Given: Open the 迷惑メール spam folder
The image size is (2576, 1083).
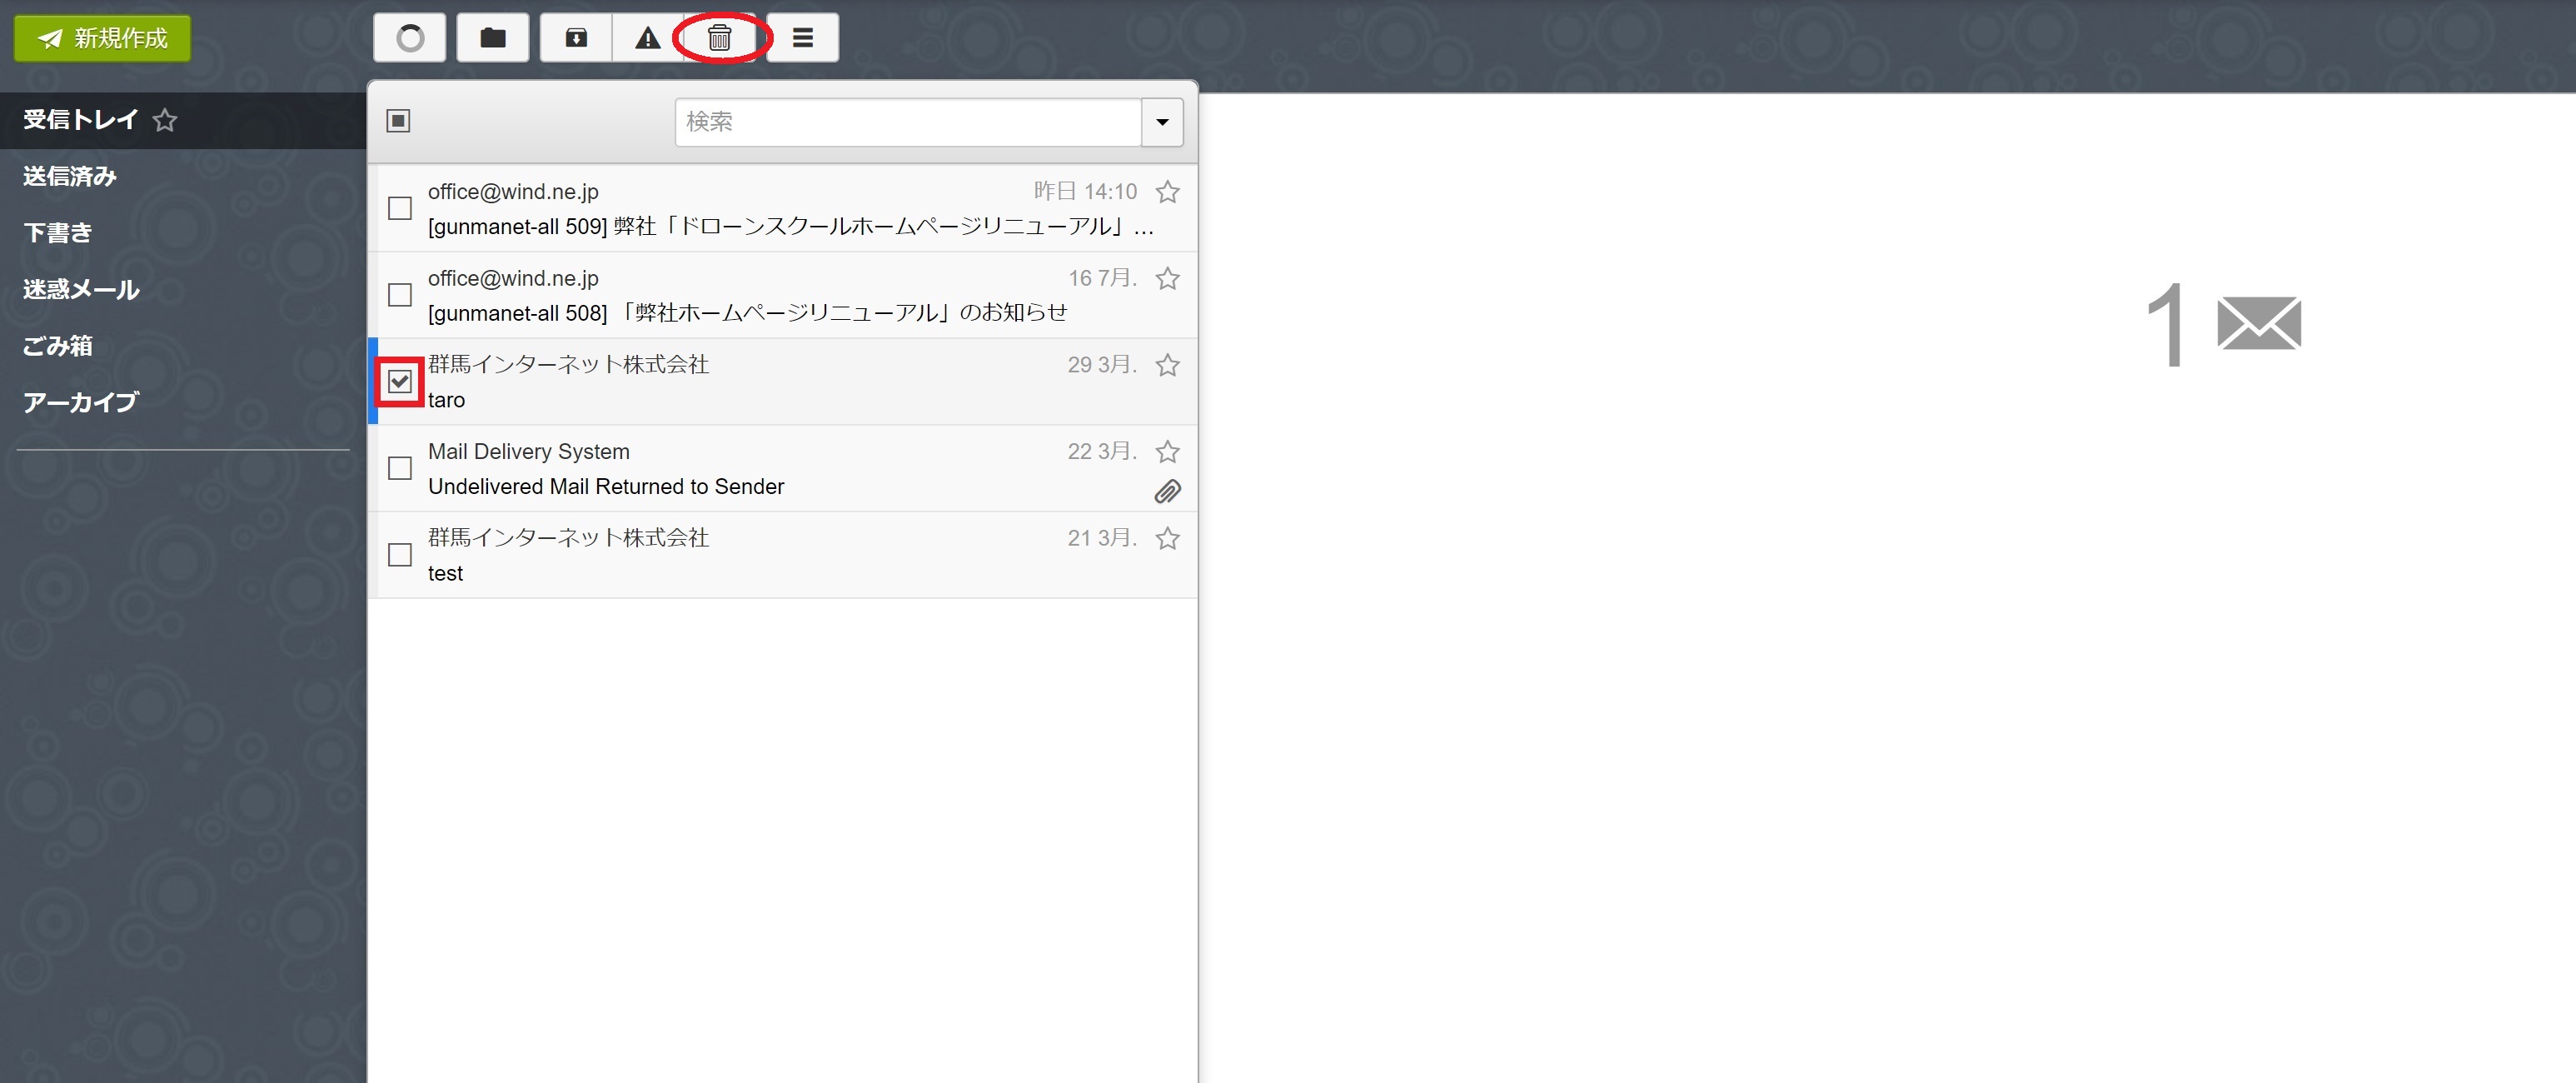Looking at the screenshot, I should tap(81, 290).
